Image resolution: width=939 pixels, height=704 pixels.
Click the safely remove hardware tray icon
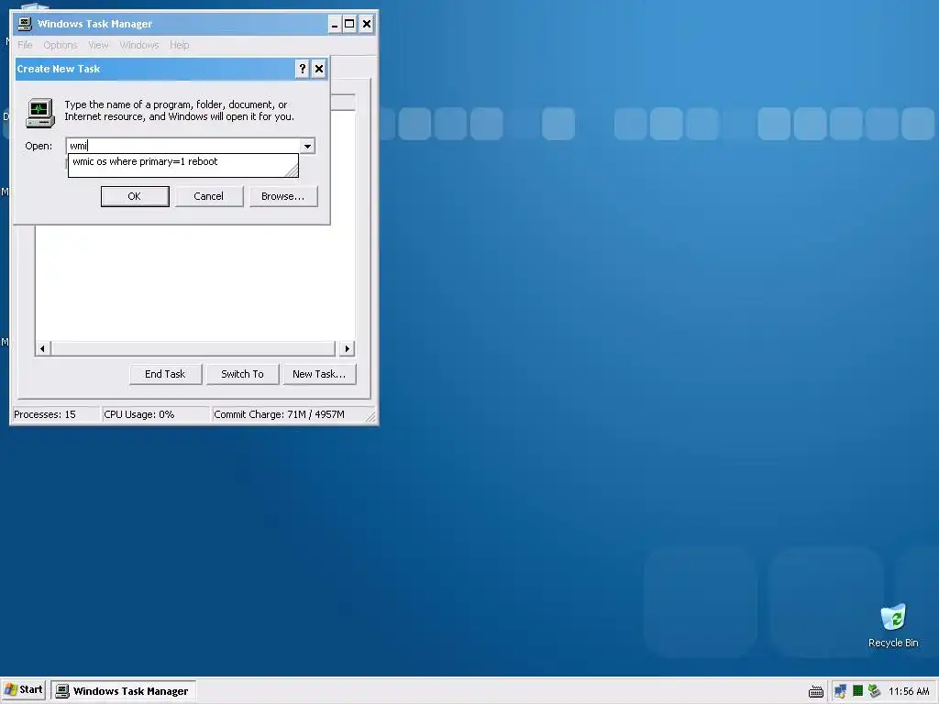pos(874,691)
